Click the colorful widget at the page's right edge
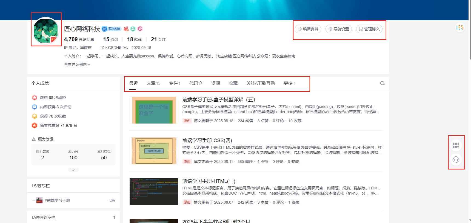This screenshot has width=471, height=223. (460, 27)
